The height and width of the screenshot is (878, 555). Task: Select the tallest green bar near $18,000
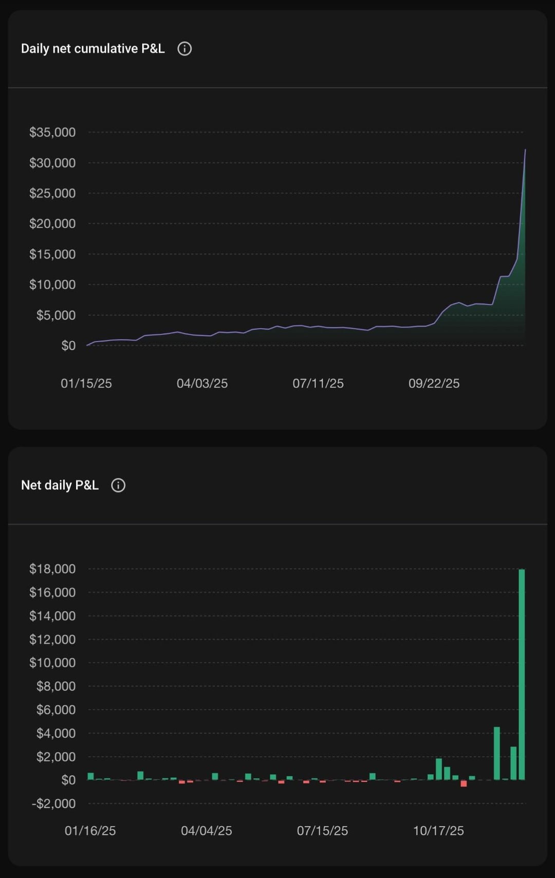[x=522, y=674]
